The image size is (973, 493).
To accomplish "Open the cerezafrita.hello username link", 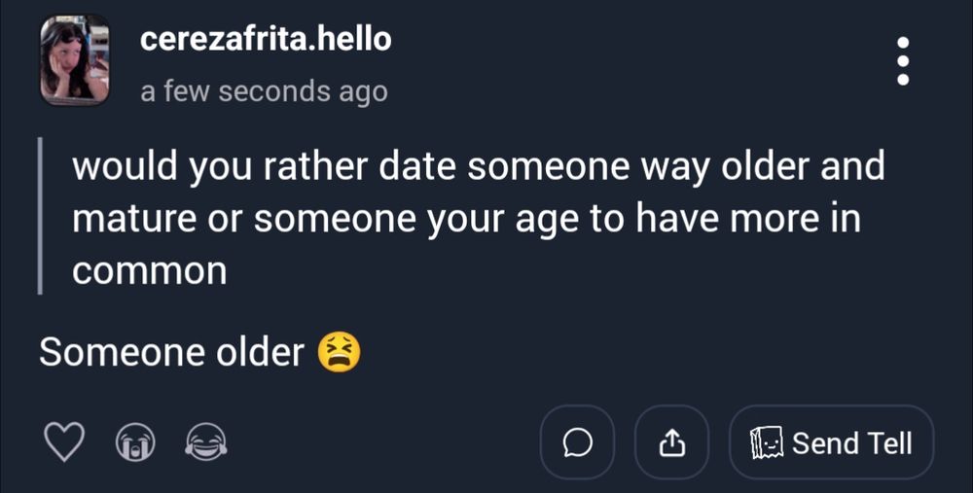I will [265, 40].
